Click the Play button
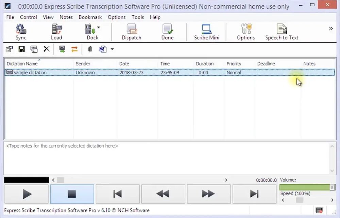This screenshot has width=340, height=218. [27, 194]
